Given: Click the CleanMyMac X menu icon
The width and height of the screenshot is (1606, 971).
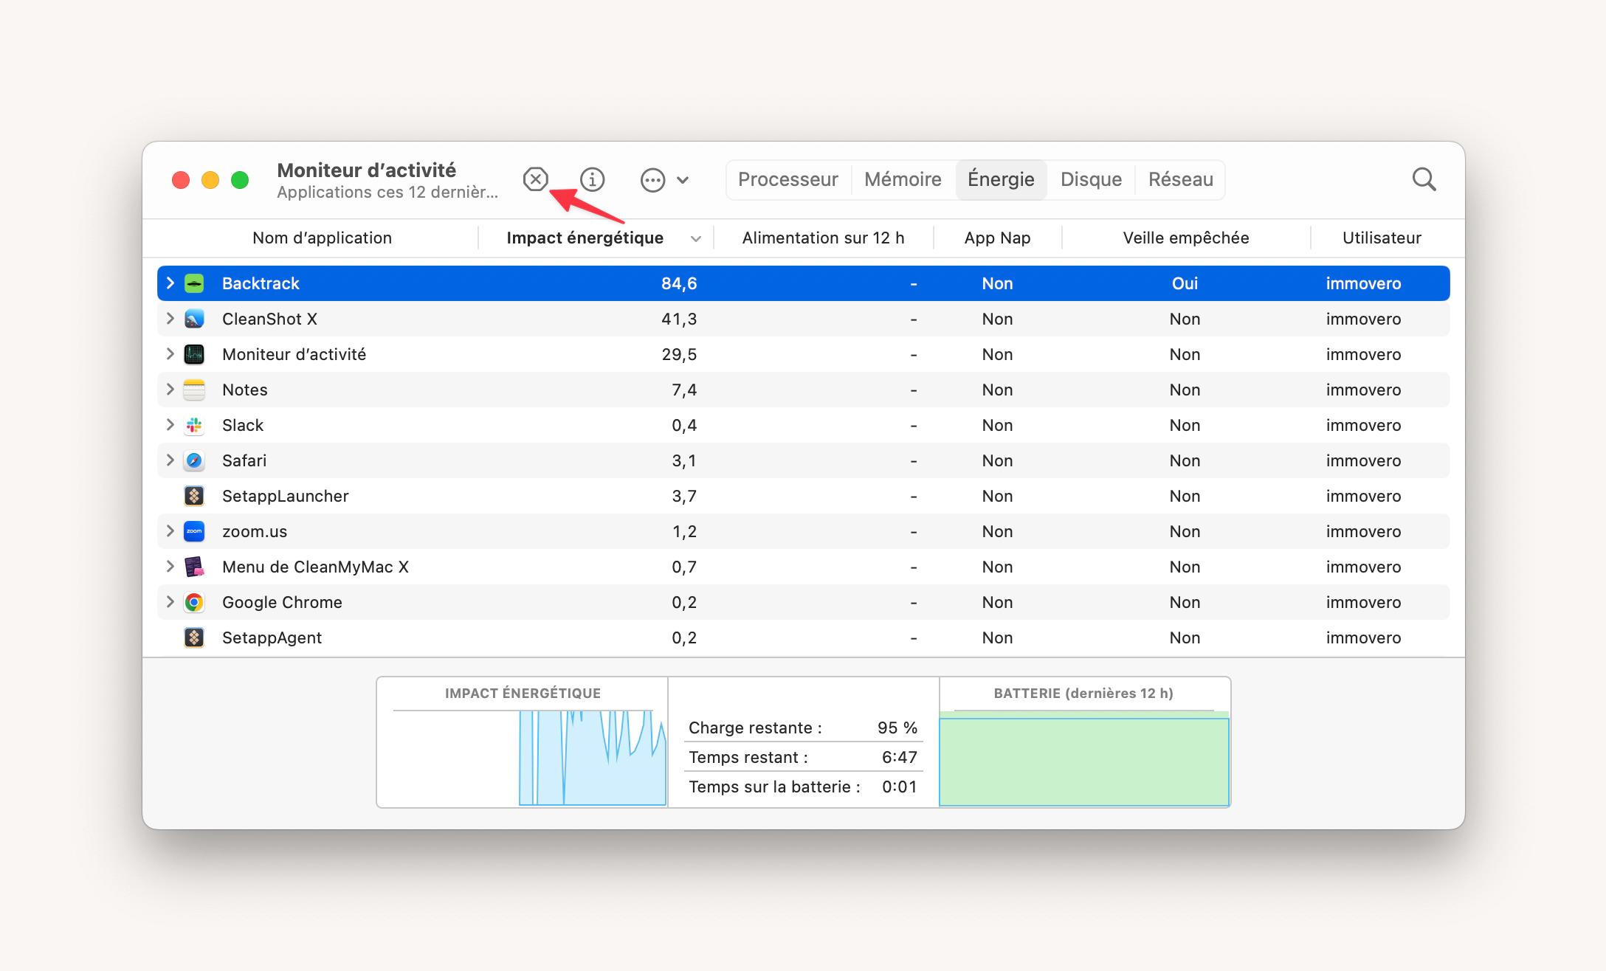Looking at the screenshot, I should coord(194,567).
